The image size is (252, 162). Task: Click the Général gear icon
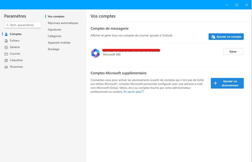point(6,47)
